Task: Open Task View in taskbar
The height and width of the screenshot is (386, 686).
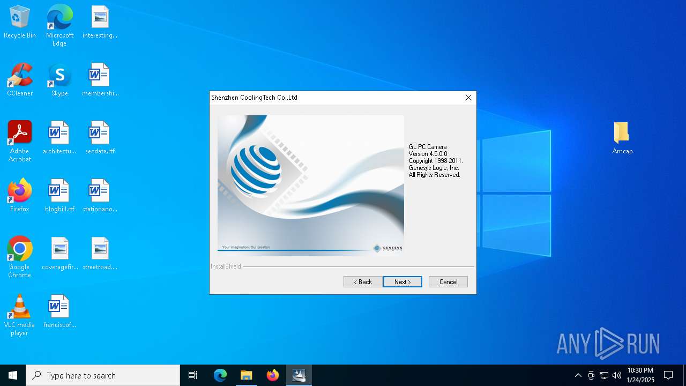Action: coord(193,375)
